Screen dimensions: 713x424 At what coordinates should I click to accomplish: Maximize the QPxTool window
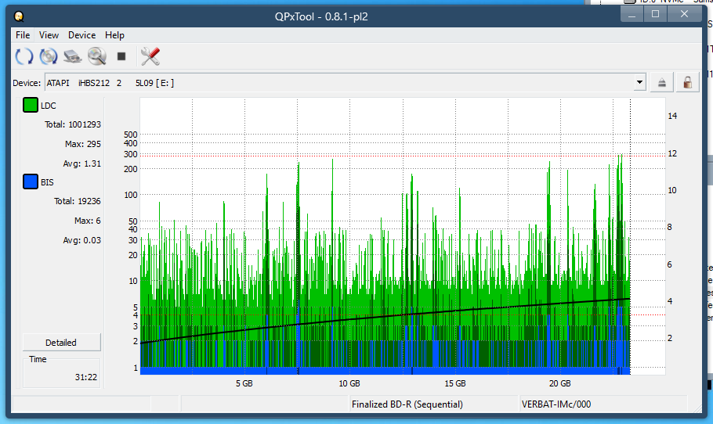point(655,14)
